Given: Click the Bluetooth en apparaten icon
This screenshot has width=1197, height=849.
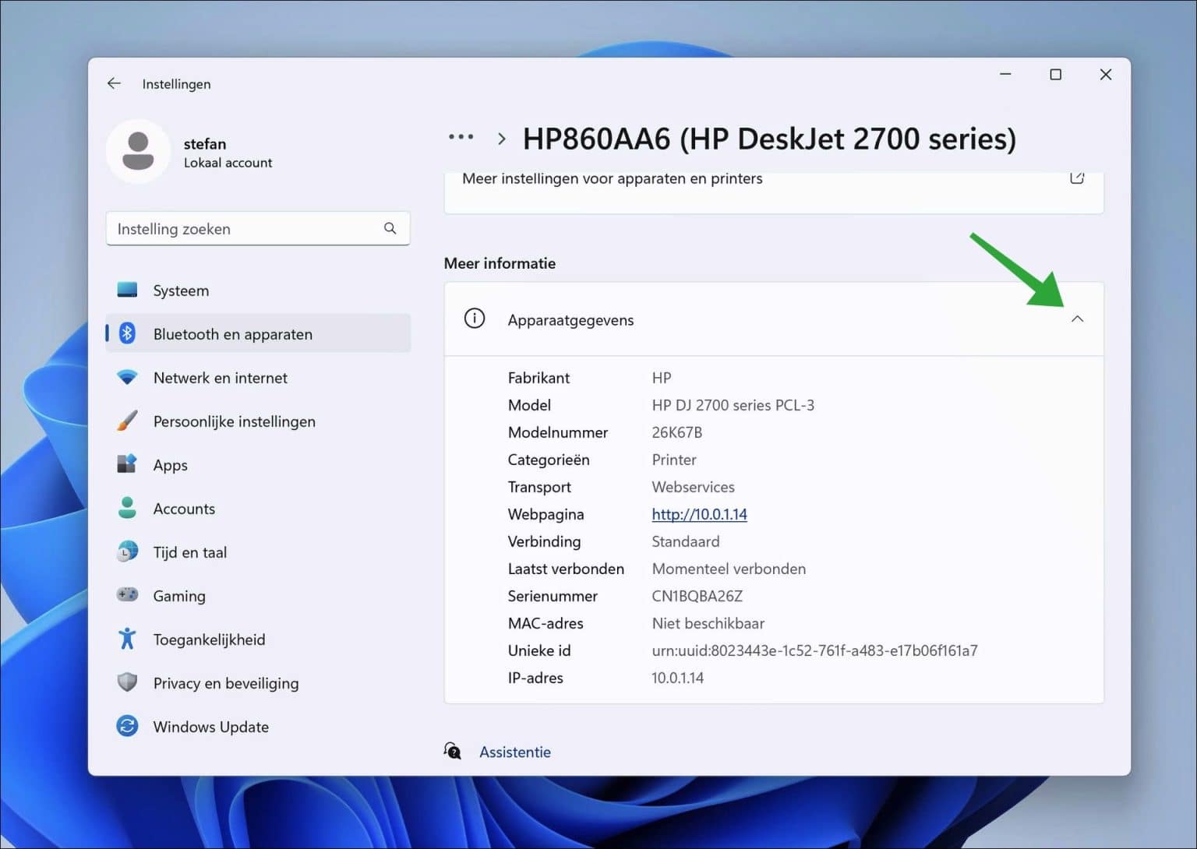Looking at the screenshot, I should click(127, 333).
